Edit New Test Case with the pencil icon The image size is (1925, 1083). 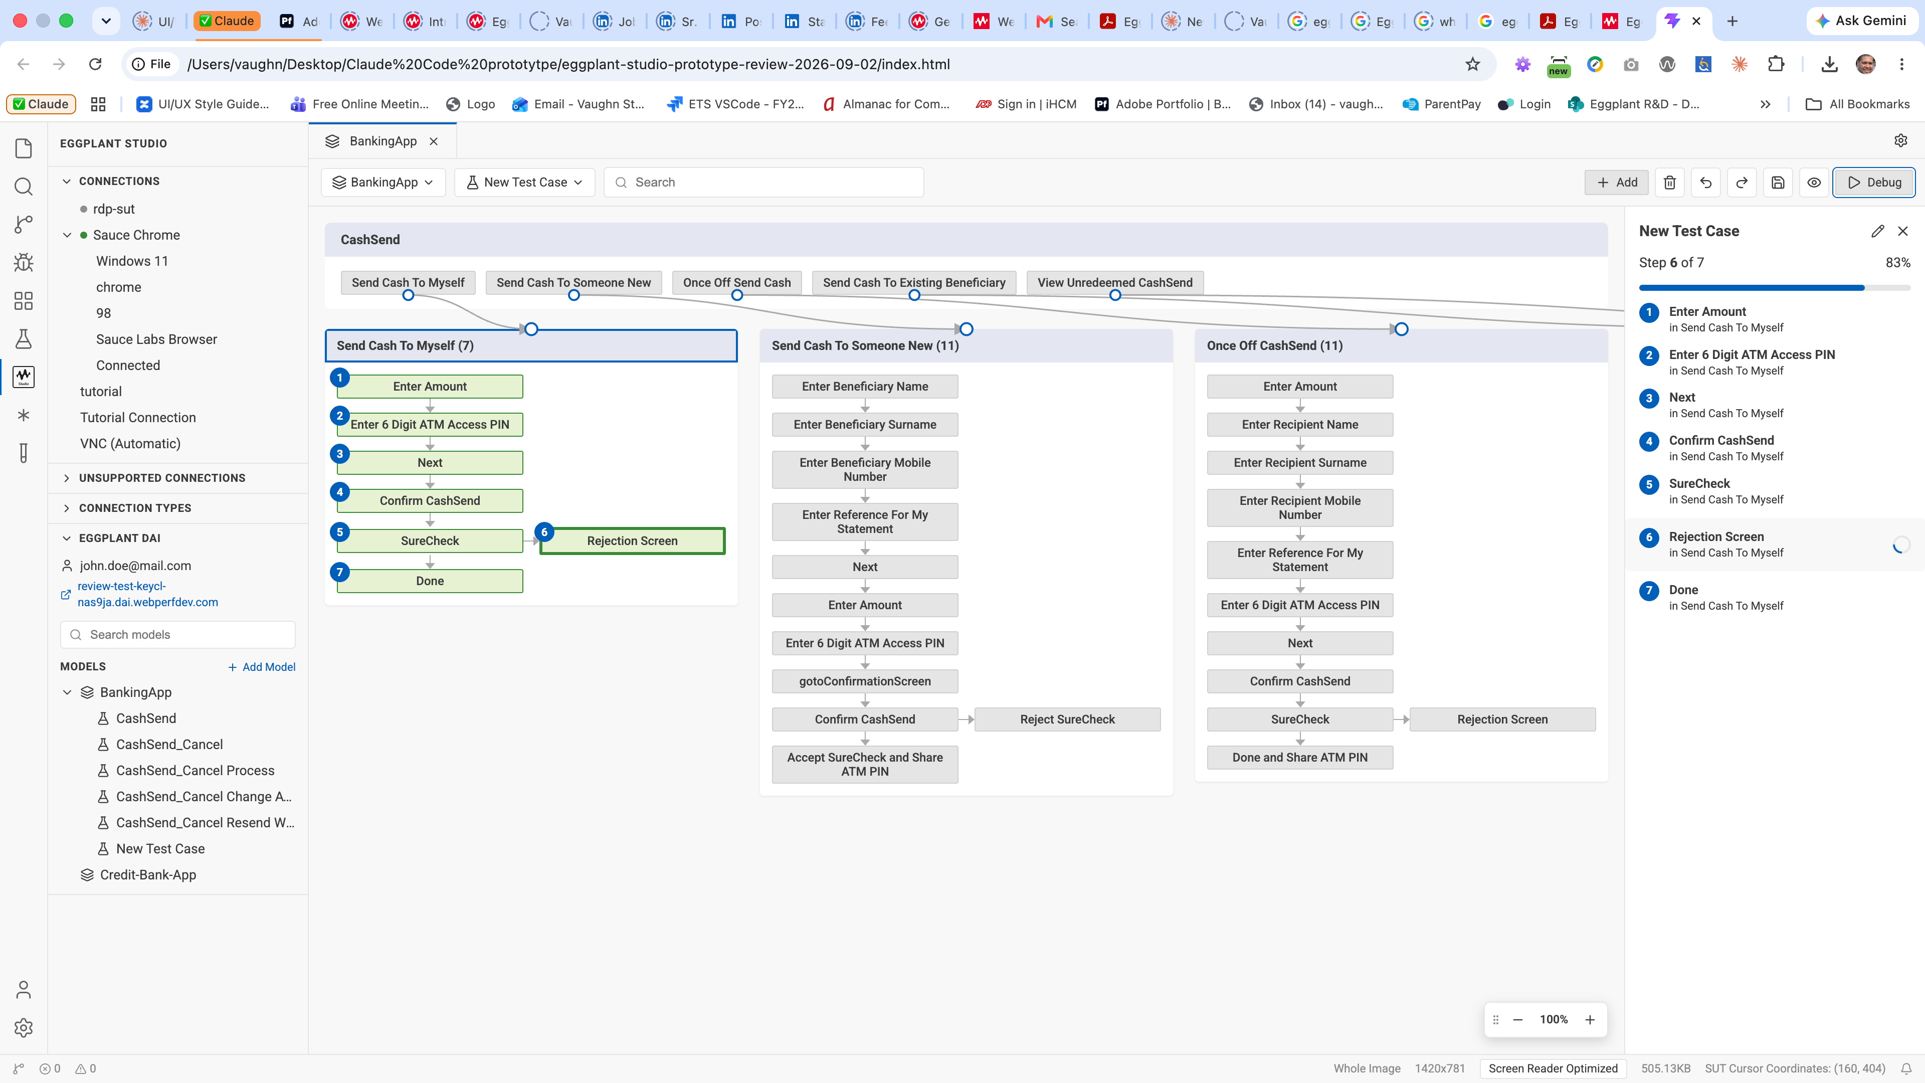click(x=1878, y=231)
